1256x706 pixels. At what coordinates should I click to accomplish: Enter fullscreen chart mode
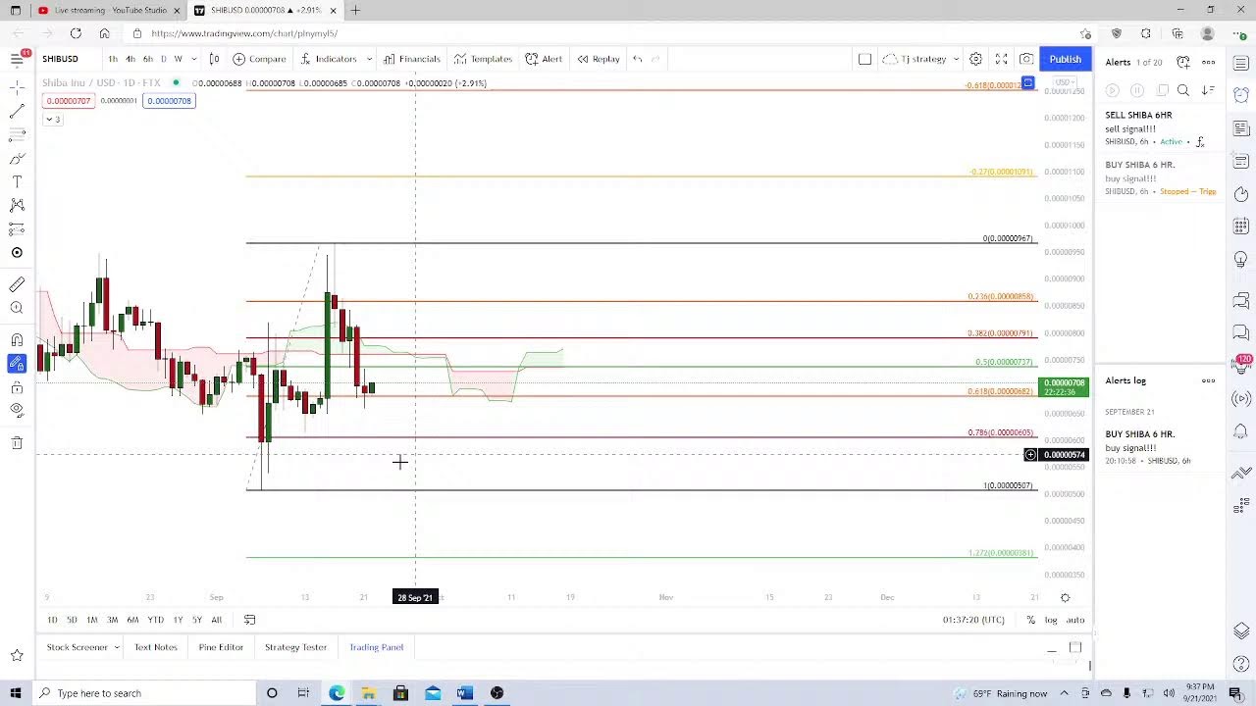click(1001, 59)
